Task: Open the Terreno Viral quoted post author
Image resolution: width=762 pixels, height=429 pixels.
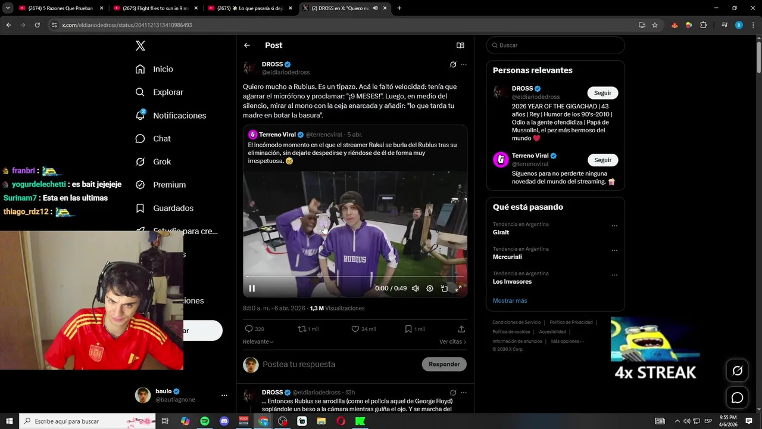Action: click(x=277, y=135)
